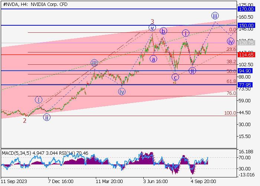
Task: Select projected circled wave iii marker above 160.50
Action: [215, 16]
